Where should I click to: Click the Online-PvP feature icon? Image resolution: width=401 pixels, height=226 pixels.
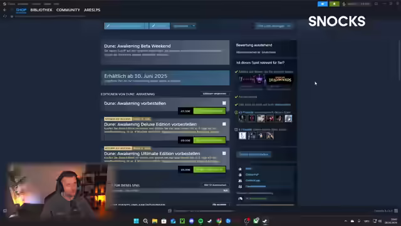coord(240,175)
